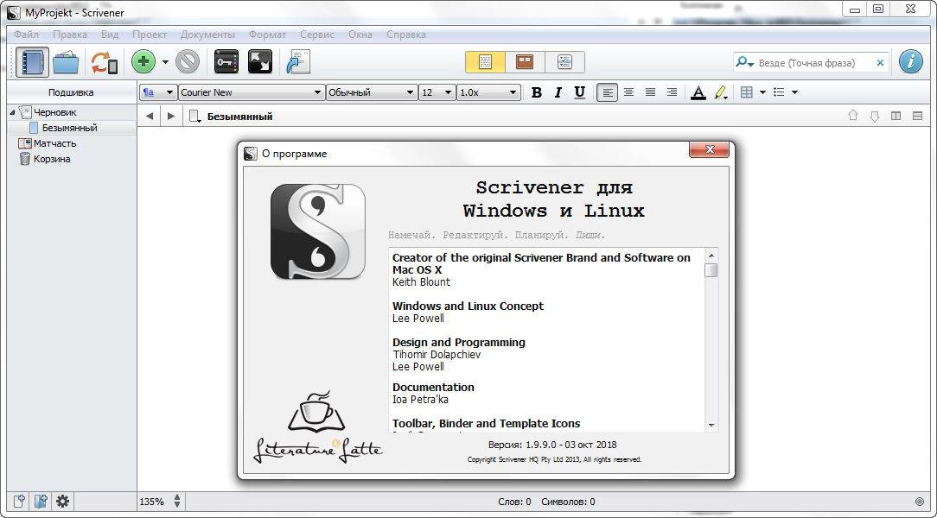Open the list style dropdown arrow
937x518 pixels.
coord(794,92)
